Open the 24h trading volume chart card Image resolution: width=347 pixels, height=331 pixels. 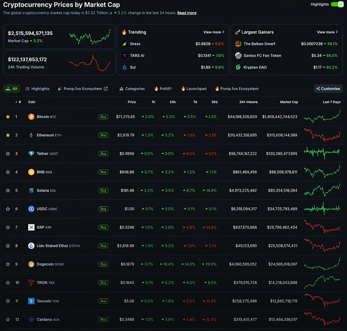click(x=59, y=63)
